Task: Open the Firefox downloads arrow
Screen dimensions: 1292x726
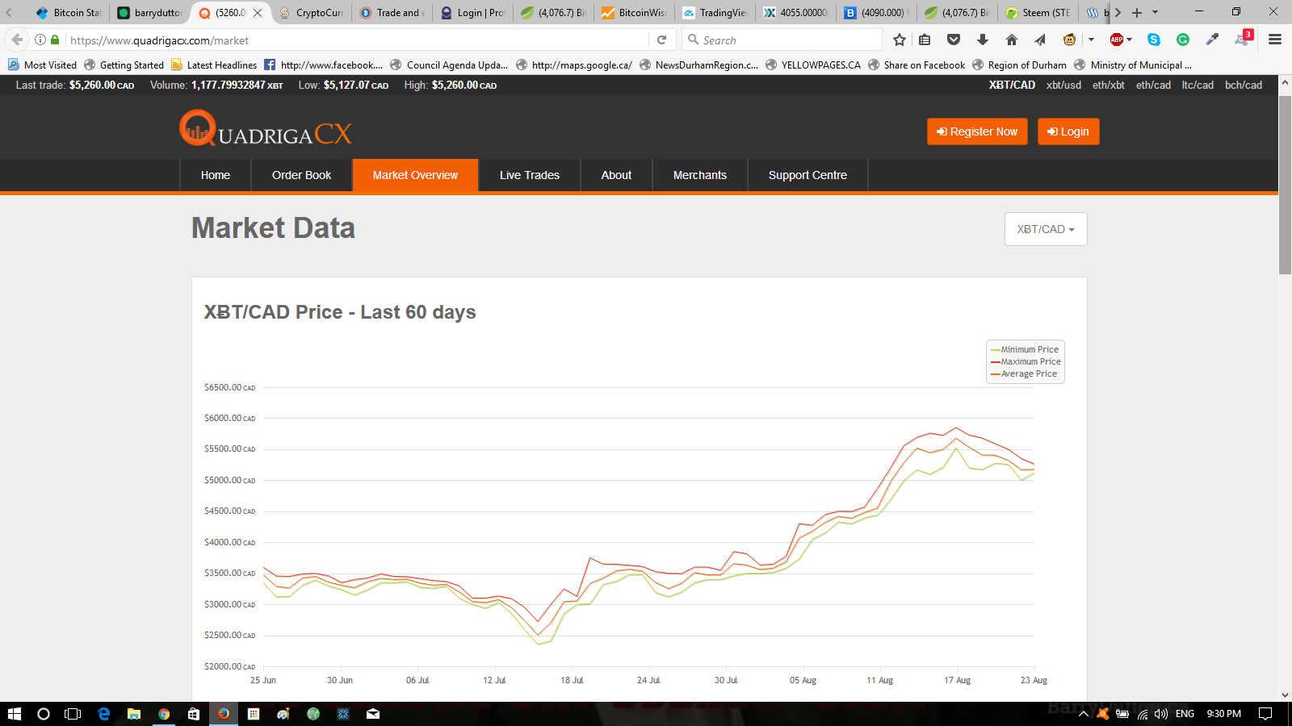Action: tap(983, 40)
